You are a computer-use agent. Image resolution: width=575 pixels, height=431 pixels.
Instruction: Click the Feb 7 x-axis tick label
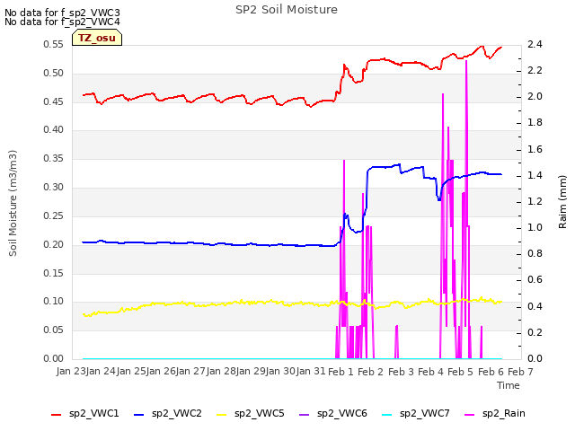pyautogui.click(x=521, y=372)
